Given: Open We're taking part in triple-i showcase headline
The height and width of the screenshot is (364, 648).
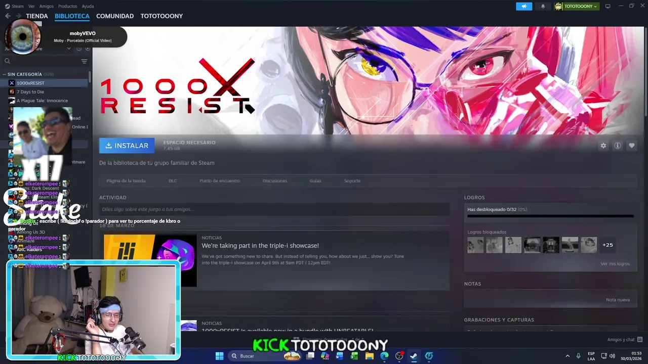Looking at the screenshot, I should [x=260, y=246].
